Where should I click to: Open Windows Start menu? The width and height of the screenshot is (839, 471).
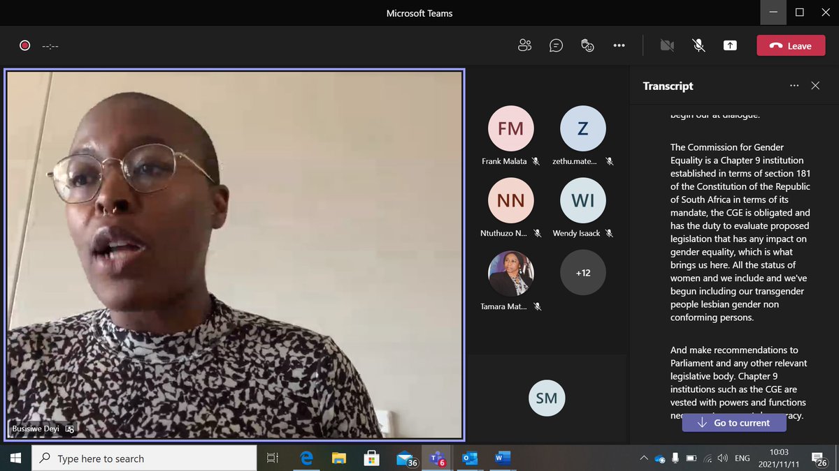(x=15, y=458)
